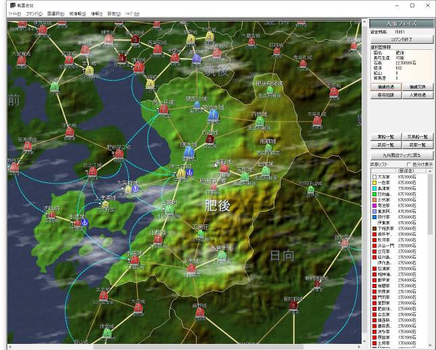Click the map's horizontal scrollbar at bottom
The width and height of the screenshot is (436, 350).
(183, 347)
